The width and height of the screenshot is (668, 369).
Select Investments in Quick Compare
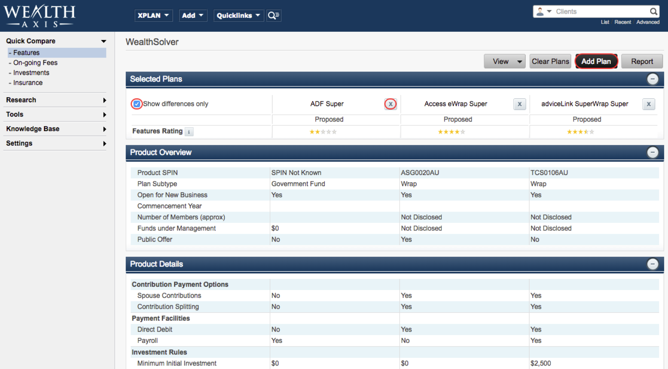(31, 73)
